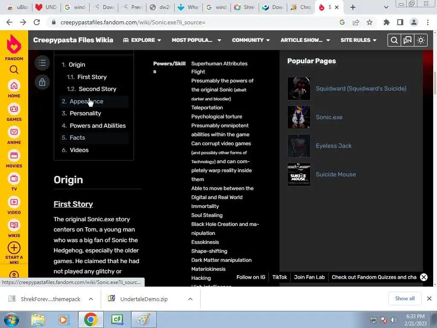Switch to the UND browser tab
Image resolution: width=437 pixels, height=328 pixels.
(46, 7)
